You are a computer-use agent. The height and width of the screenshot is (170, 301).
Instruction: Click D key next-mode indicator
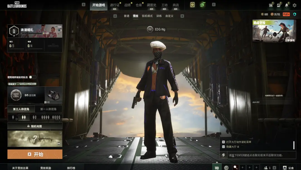click(182, 16)
